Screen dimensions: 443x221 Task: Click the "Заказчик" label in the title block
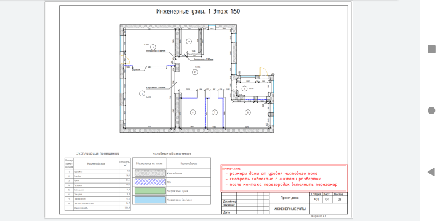pyautogui.click(x=228, y=205)
